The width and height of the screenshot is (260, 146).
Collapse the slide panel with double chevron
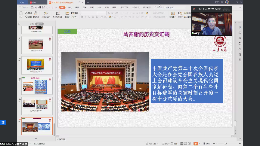pos(19,24)
